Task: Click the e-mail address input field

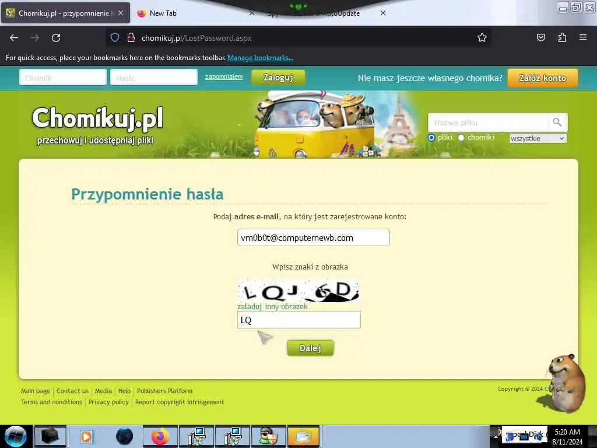Action: tap(313, 237)
